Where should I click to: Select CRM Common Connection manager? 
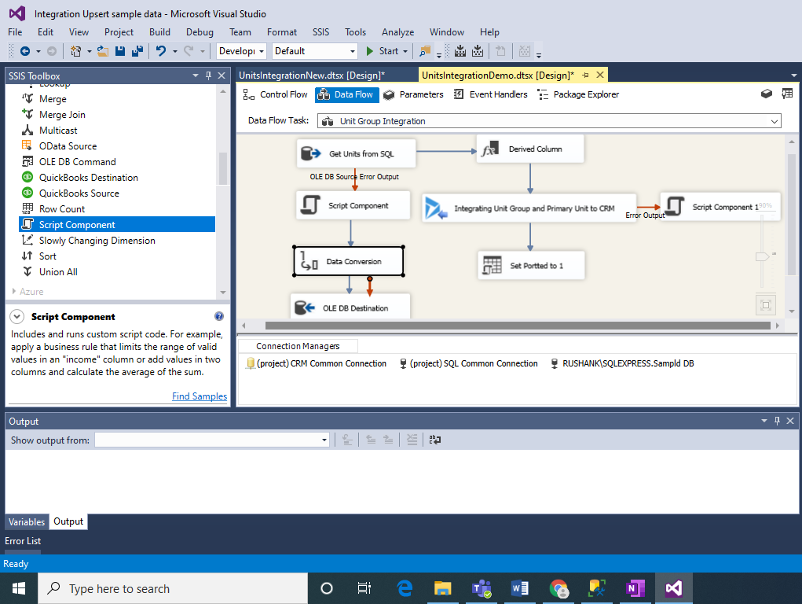point(317,363)
